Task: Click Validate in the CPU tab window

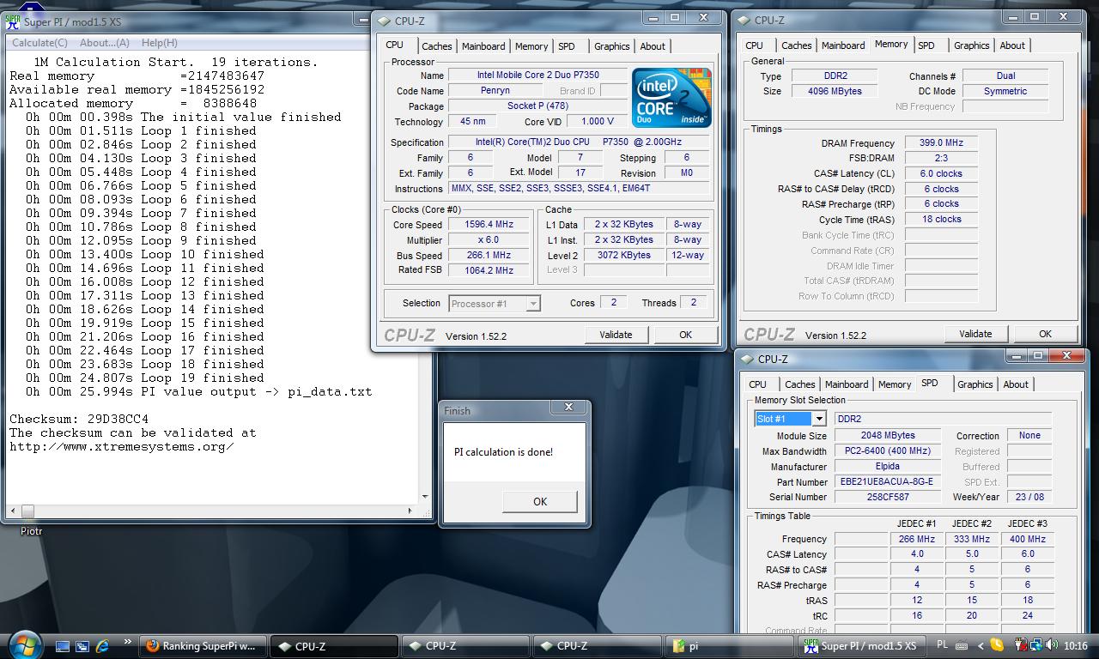Action: point(616,335)
